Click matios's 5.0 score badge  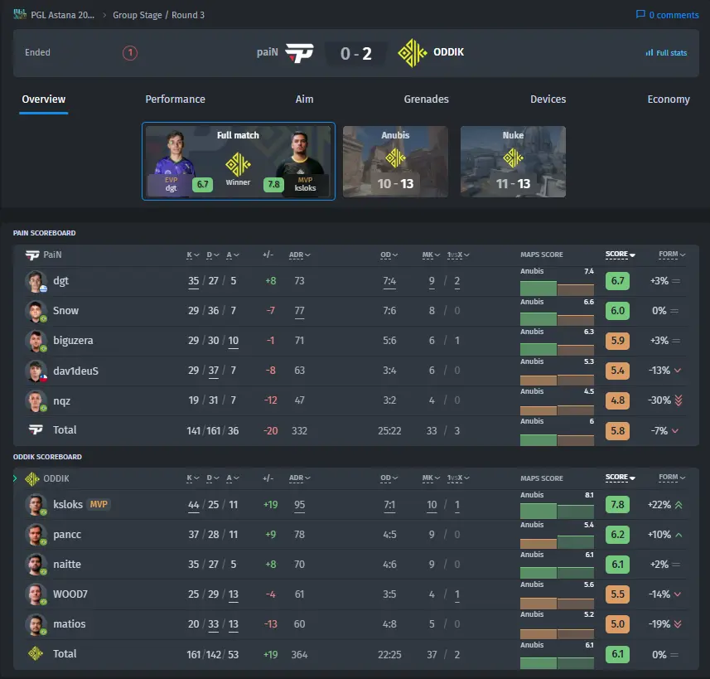[x=618, y=624]
